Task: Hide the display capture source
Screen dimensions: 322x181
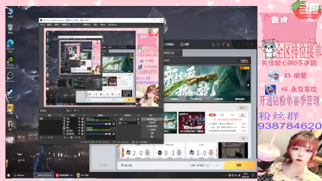Action: pyautogui.click(x=79, y=134)
